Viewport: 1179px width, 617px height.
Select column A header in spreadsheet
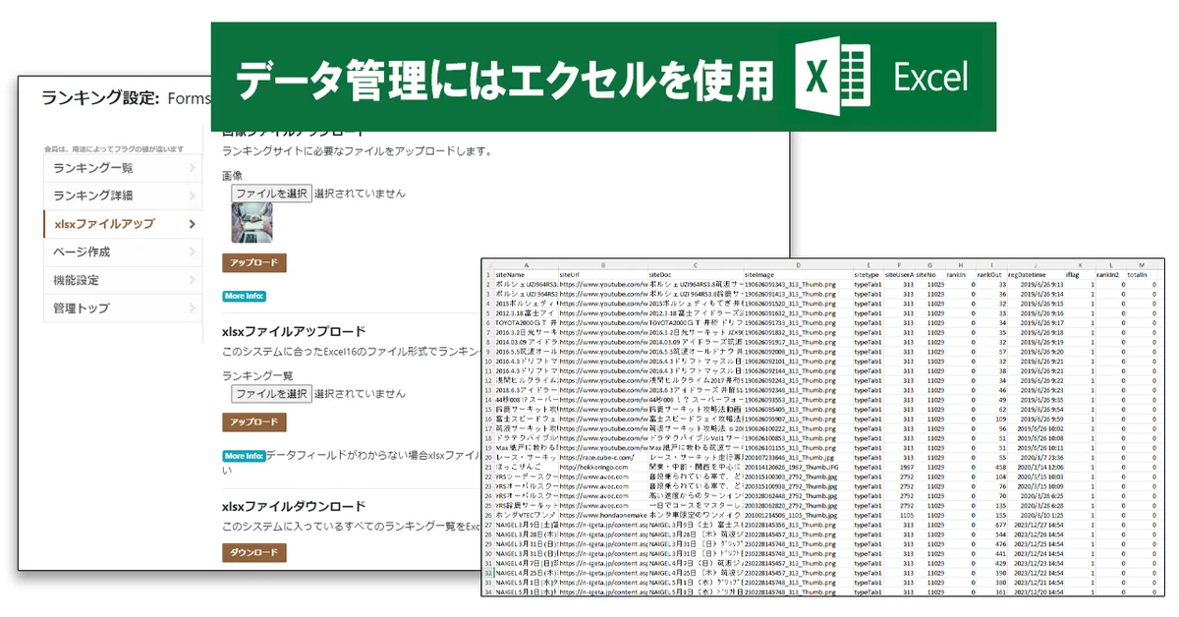tap(526, 265)
